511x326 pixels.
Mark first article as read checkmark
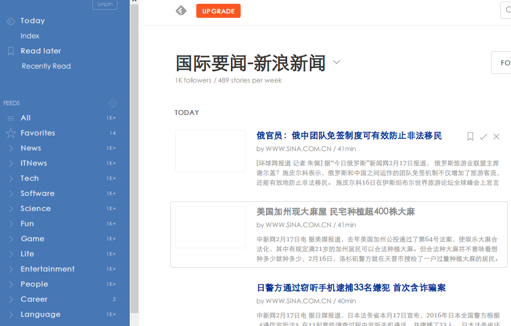click(x=483, y=137)
